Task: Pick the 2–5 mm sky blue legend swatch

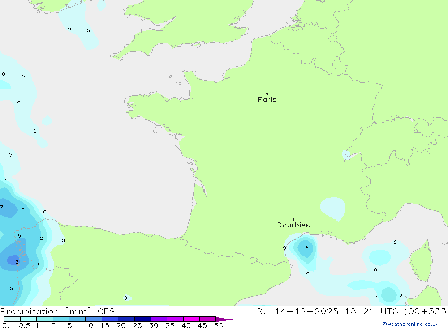Action: click(61, 319)
